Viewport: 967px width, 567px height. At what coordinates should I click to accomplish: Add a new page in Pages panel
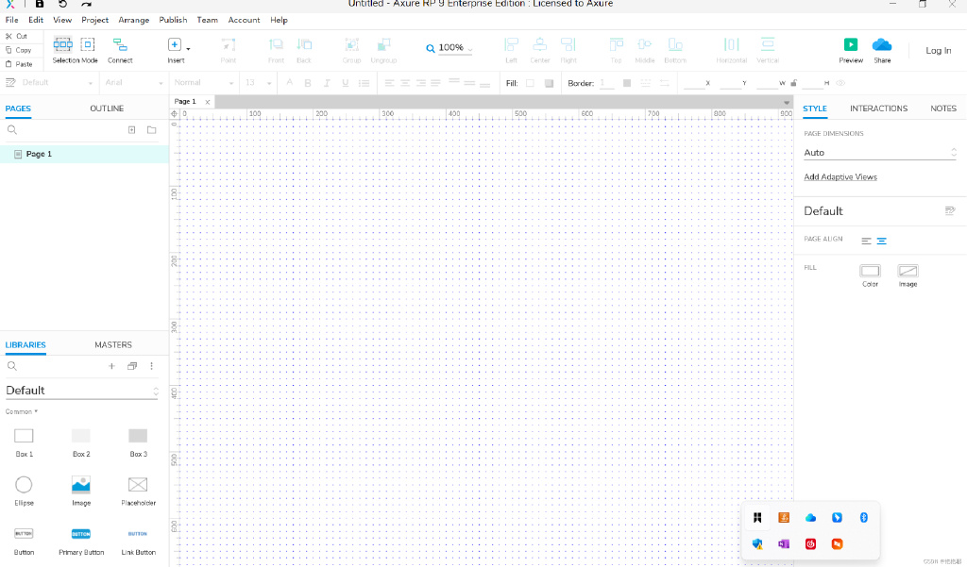coord(131,130)
